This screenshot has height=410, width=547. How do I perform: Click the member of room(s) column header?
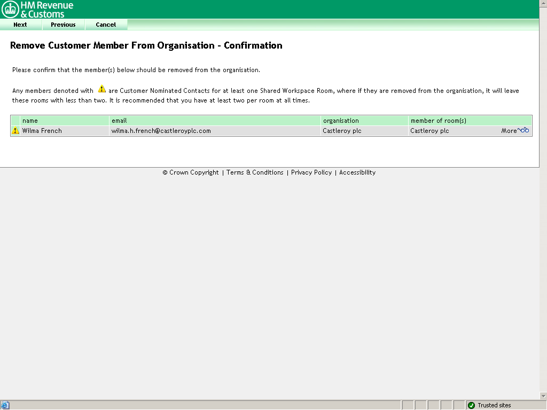(439, 121)
